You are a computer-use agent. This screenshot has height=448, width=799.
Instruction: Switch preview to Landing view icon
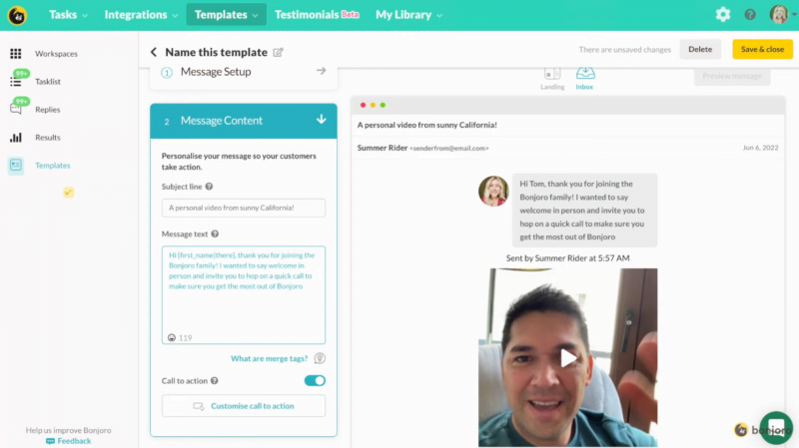click(552, 74)
